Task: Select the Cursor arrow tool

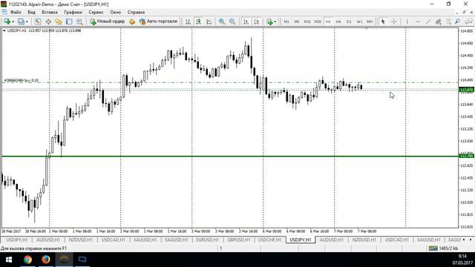Action: [x=383, y=22]
